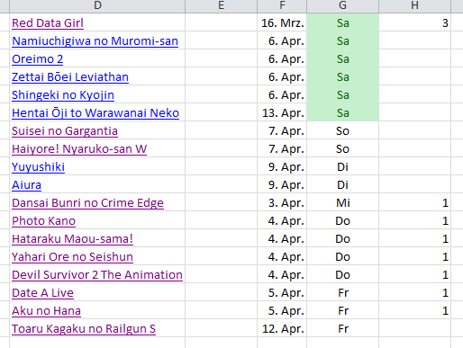Select column E header
The width and height of the screenshot is (463, 348).
click(222, 6)
